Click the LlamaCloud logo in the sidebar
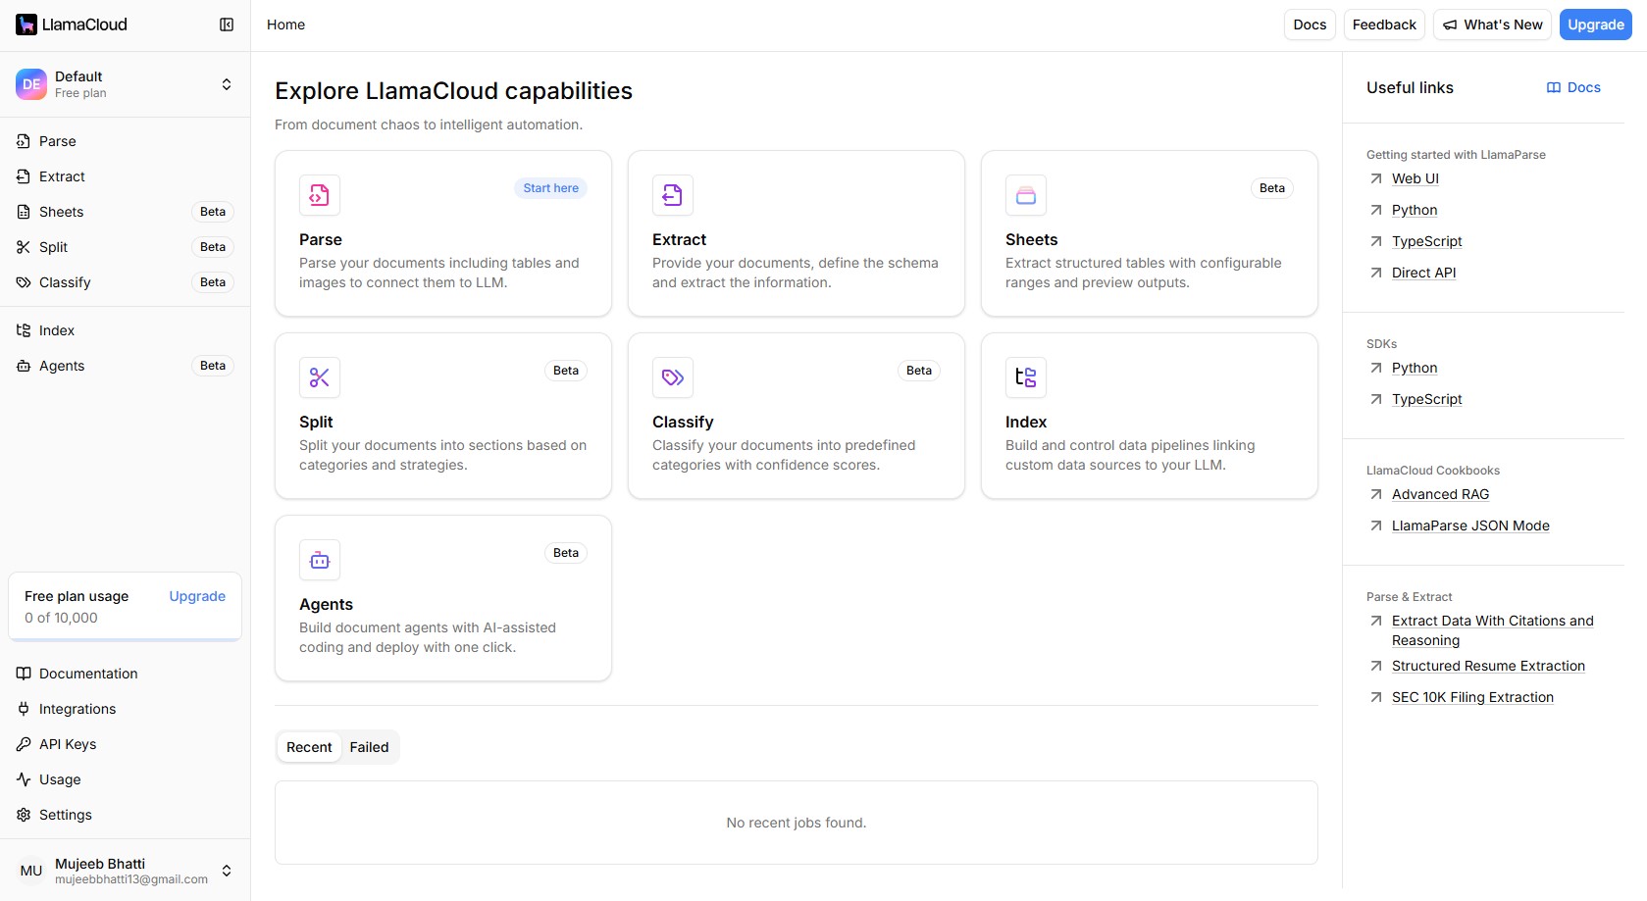The width and height of the screenshot is (1647, 901). 72,25
